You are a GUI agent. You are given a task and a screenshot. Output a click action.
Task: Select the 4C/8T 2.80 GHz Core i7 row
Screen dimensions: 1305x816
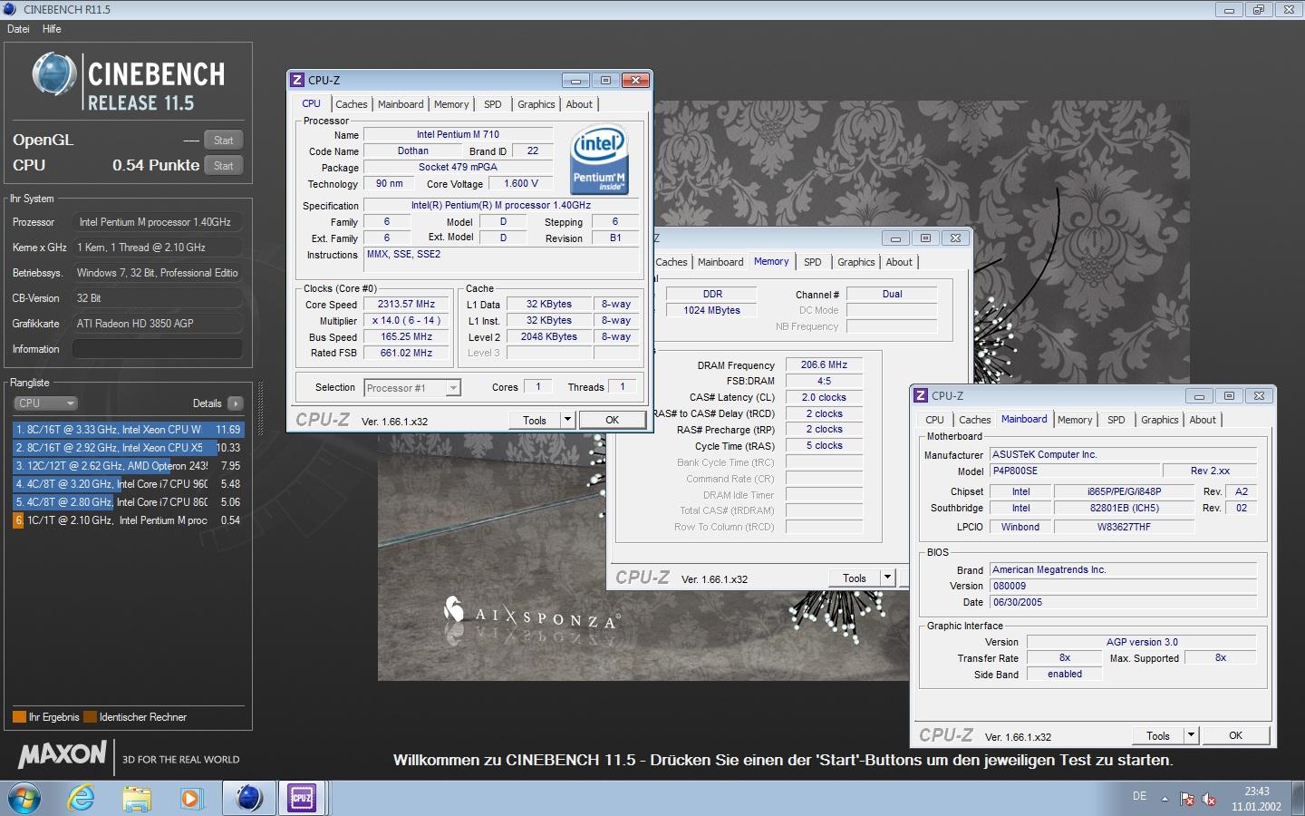pos(128,502)
